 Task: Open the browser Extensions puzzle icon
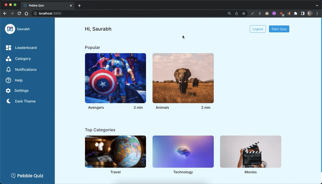[x=295, y=13]
